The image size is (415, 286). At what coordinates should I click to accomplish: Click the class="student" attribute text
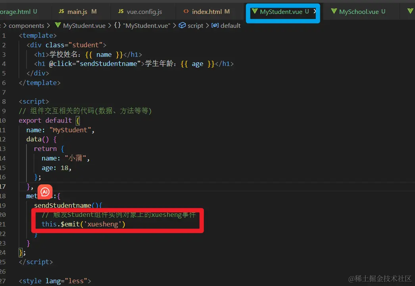(x=74, y=45)
